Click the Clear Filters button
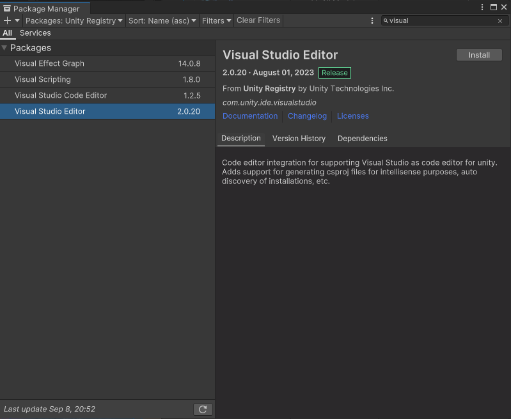The image size is (511, 419). pos(258,20)
